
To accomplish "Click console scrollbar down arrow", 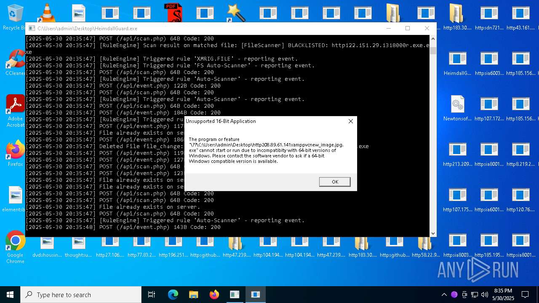I will point(433,233).
